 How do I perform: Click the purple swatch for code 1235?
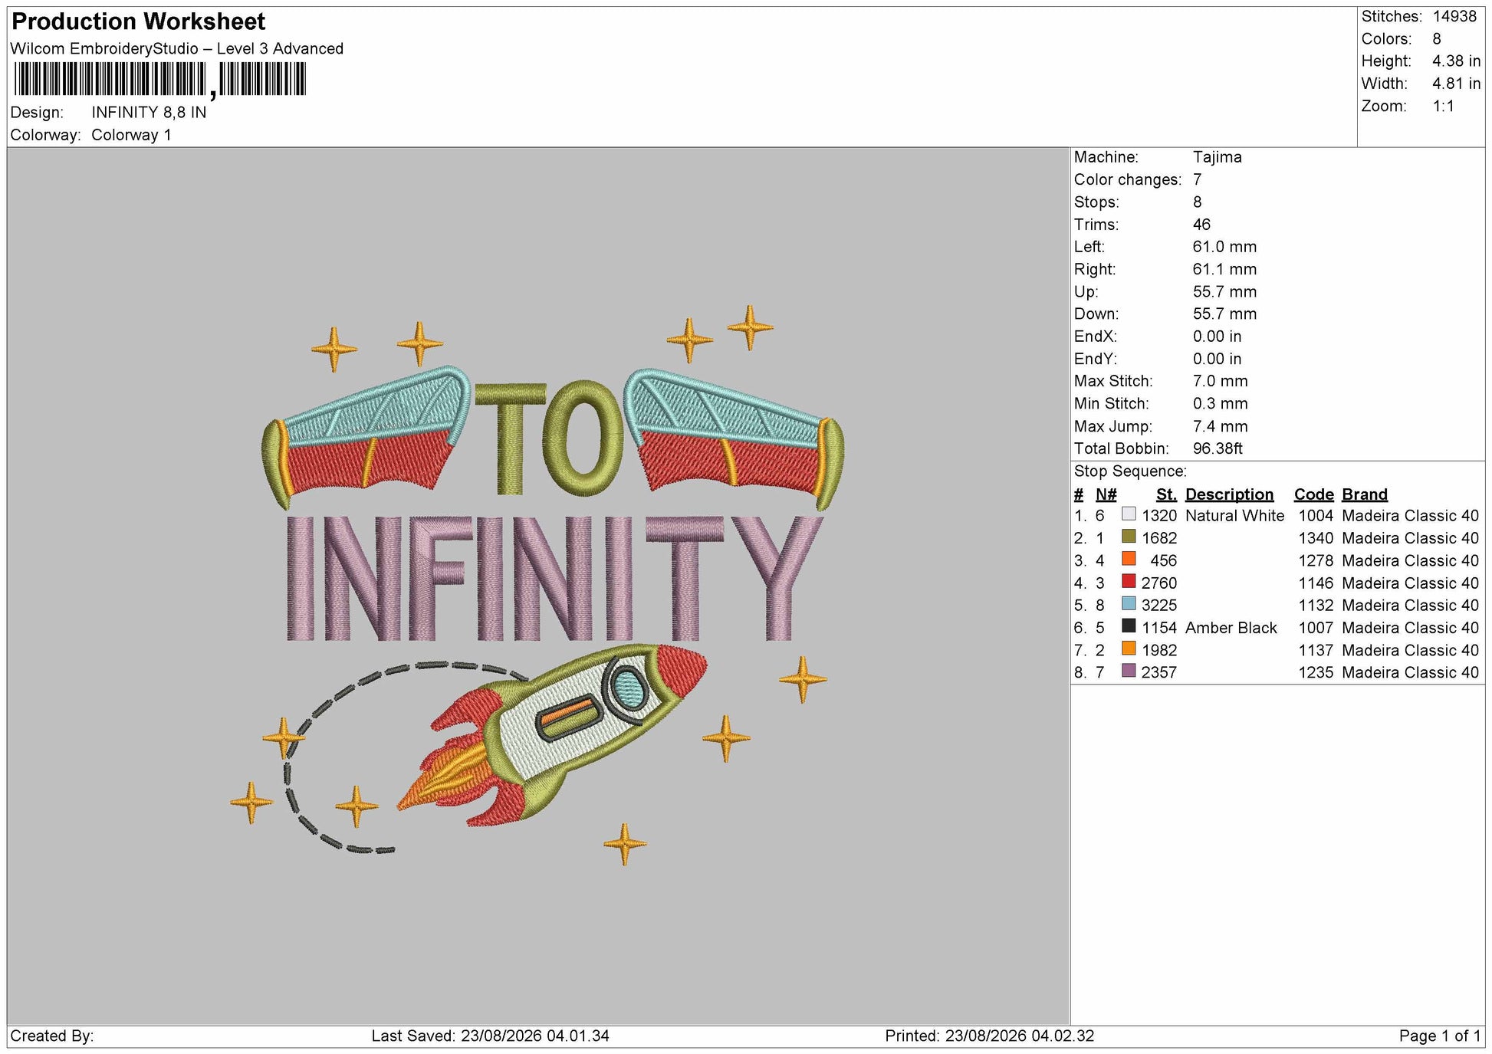pyautogui.click(x=1128, y=671)
